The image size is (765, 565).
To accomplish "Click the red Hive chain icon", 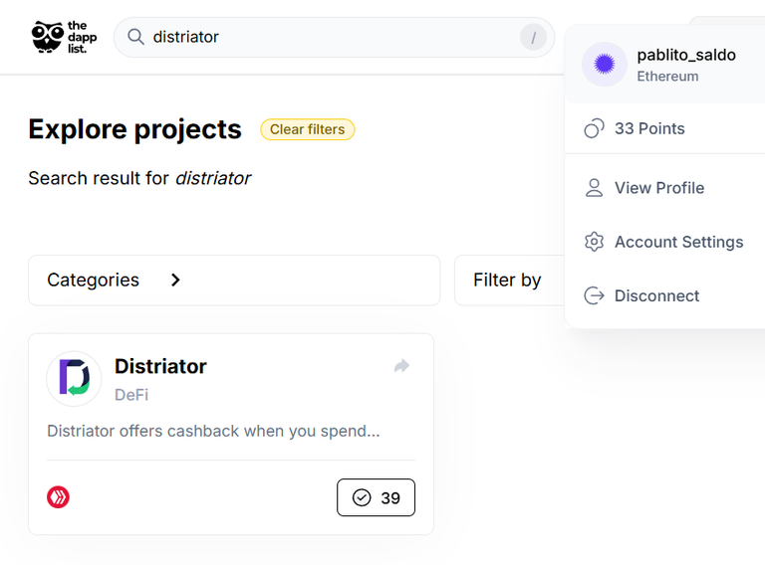I will tap(58, 497).
